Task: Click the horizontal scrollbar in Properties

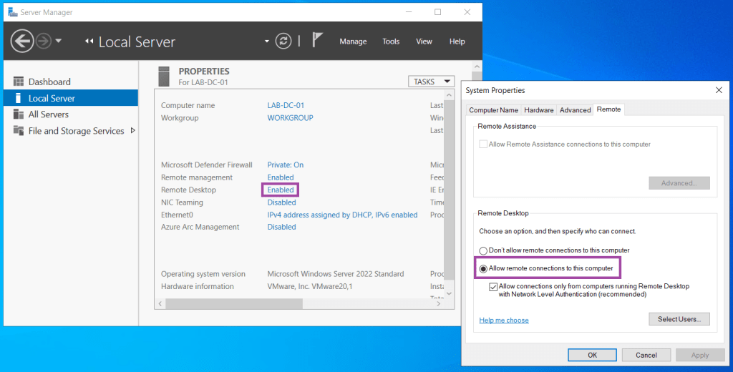Action: point(301,304)
